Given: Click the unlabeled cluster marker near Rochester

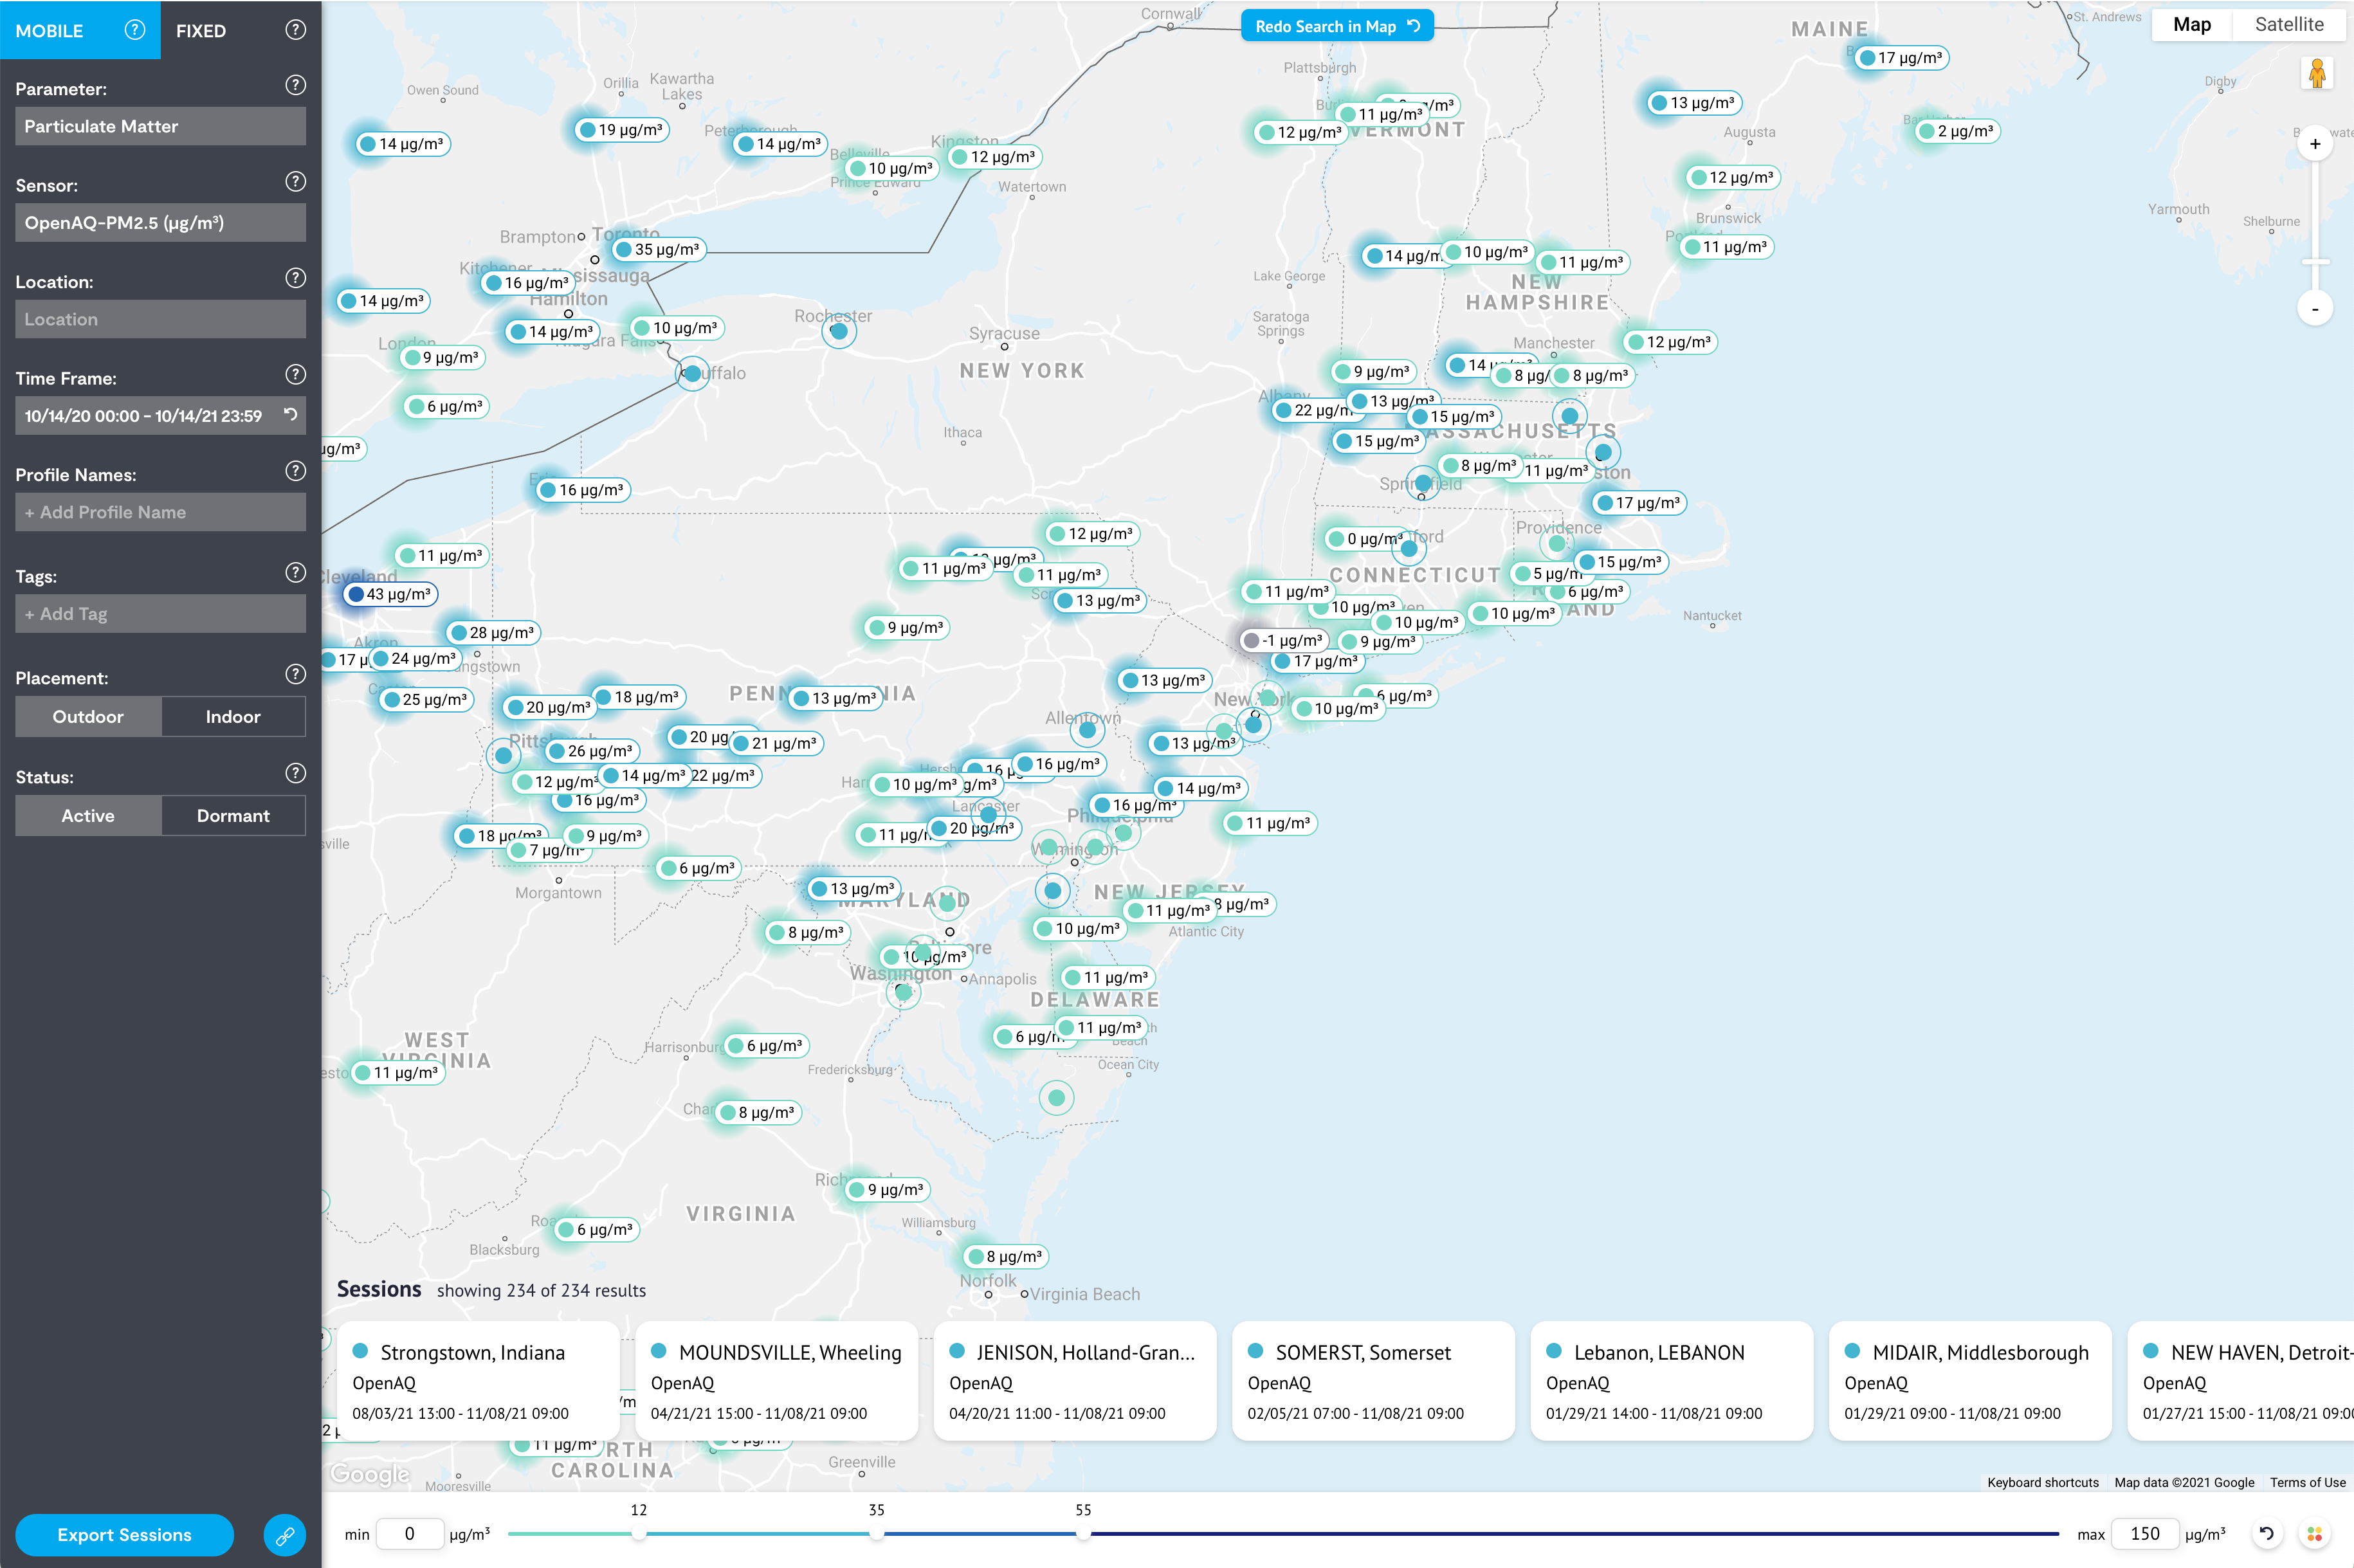Looking at the screenshot, I should click(839, 331).
